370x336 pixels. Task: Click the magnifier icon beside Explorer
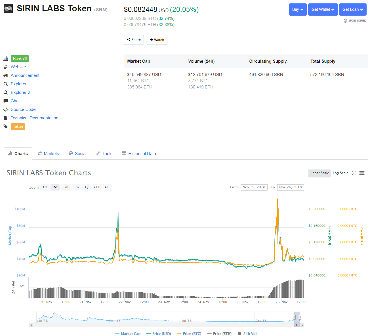(x=6, y=84)
